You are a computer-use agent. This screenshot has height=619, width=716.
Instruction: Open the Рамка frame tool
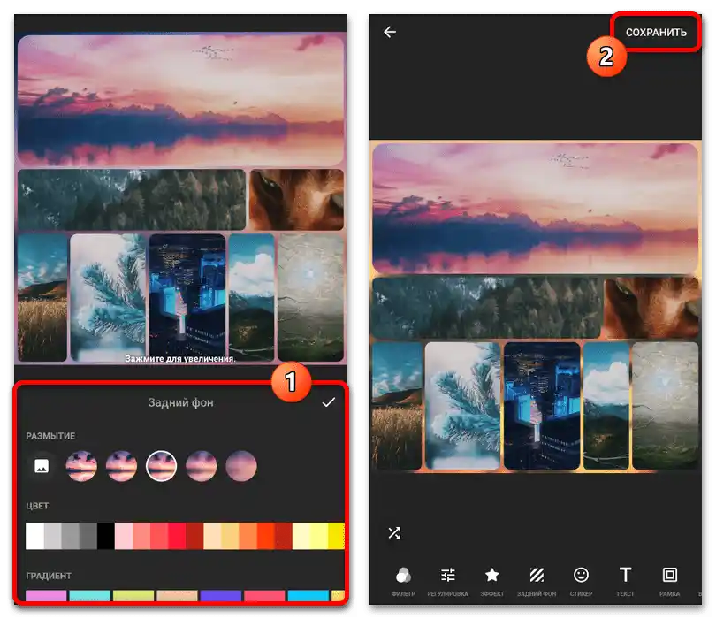point(669,581)
